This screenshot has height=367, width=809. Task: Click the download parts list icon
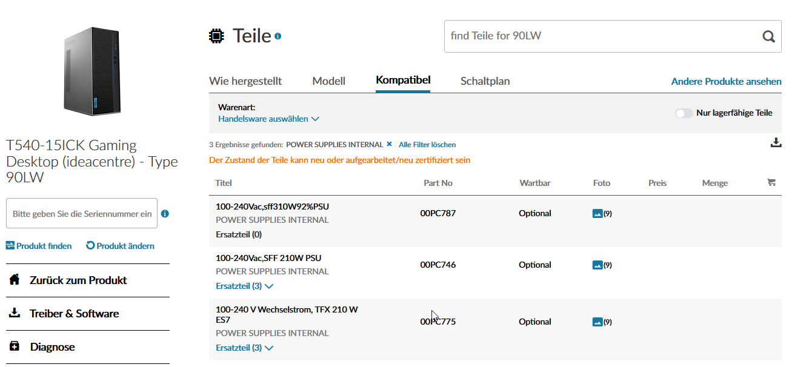(776, 143)
